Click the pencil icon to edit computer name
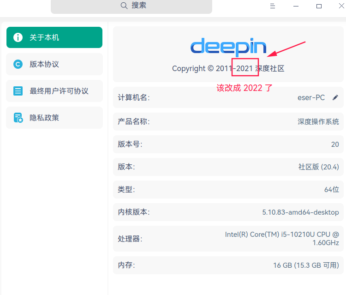The width and height of the screenshot is (346, 295). 335,97
